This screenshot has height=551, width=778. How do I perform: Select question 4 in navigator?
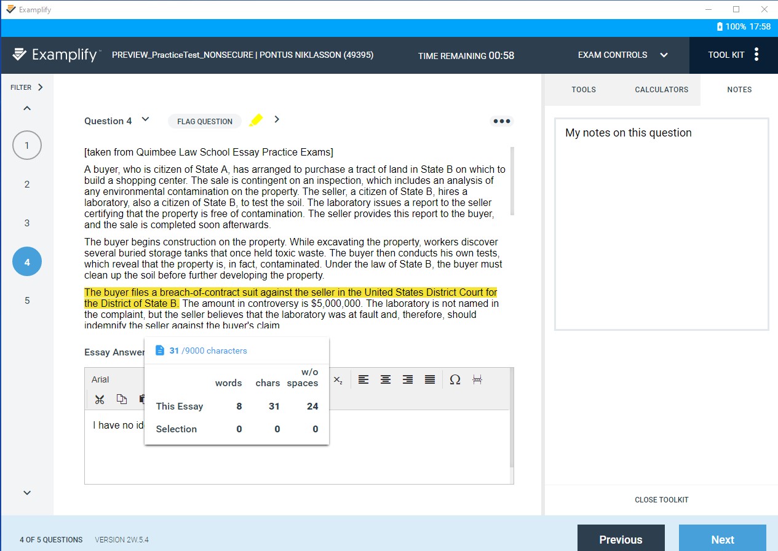click(27, 262)
